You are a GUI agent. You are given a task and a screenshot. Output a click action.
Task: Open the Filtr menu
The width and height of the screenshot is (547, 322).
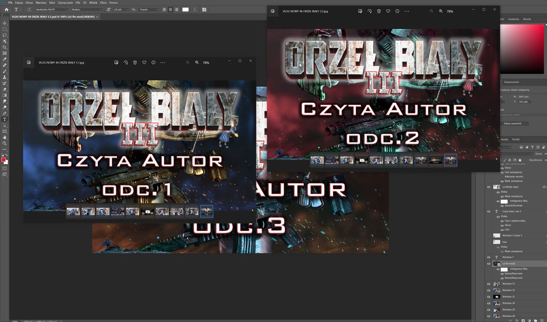coord(77,3)
